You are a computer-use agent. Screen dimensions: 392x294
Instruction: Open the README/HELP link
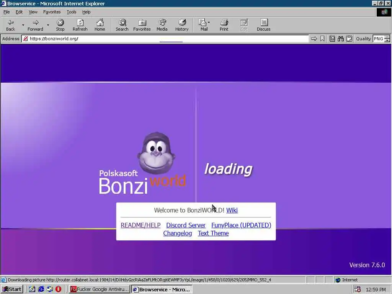point(140,225)
